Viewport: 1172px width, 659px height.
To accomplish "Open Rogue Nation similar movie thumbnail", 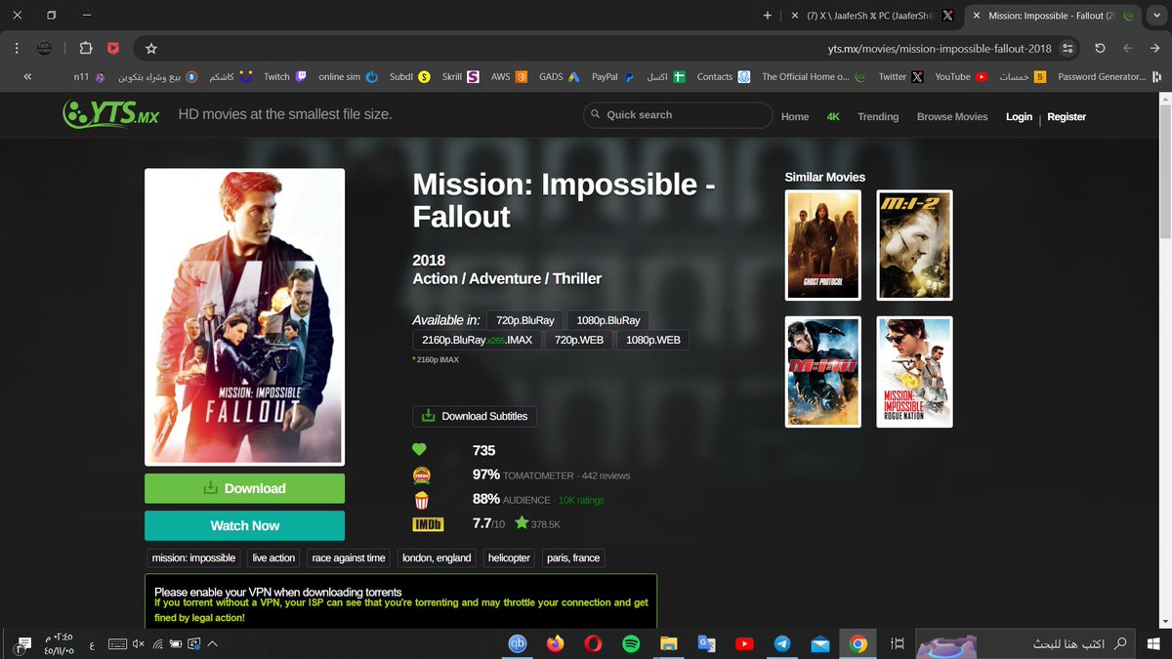I will click(914, 372).
